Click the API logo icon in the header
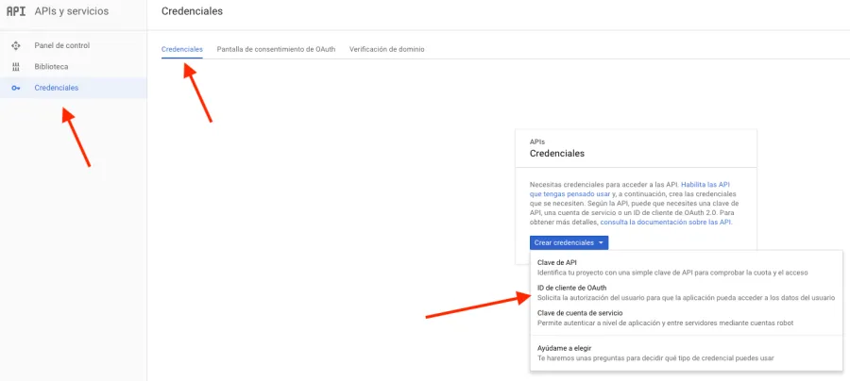This screenshot has height=381, width=850. (x=16, y=11)
